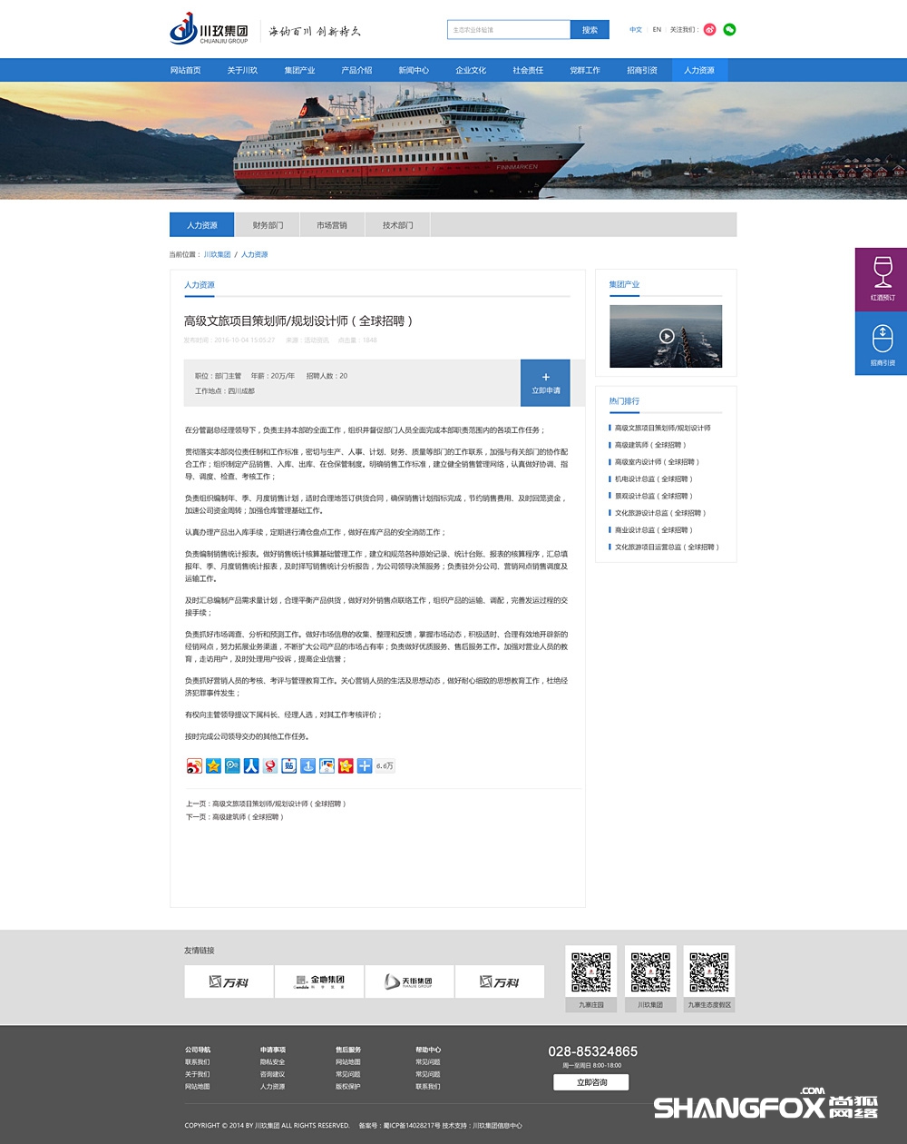
Task: Click the blue number-one share icon
Action: [307, 765]
